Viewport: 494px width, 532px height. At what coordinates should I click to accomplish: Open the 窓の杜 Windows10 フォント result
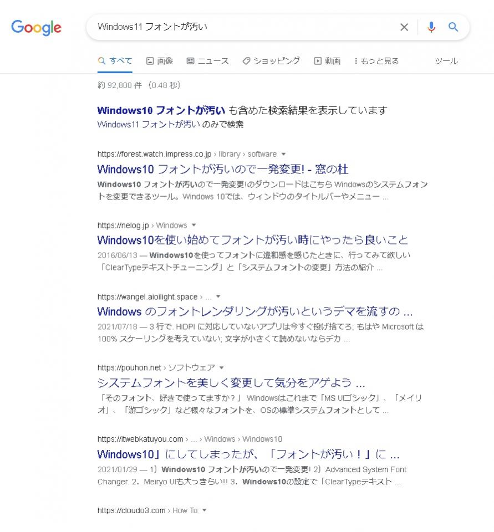coord(223,169)
